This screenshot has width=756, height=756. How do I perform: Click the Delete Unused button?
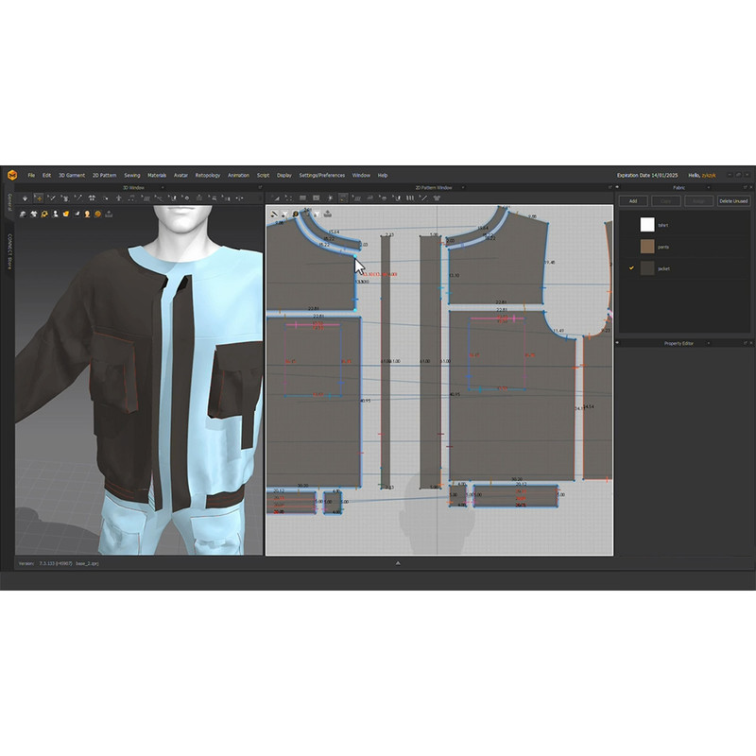tap(733, 201)
